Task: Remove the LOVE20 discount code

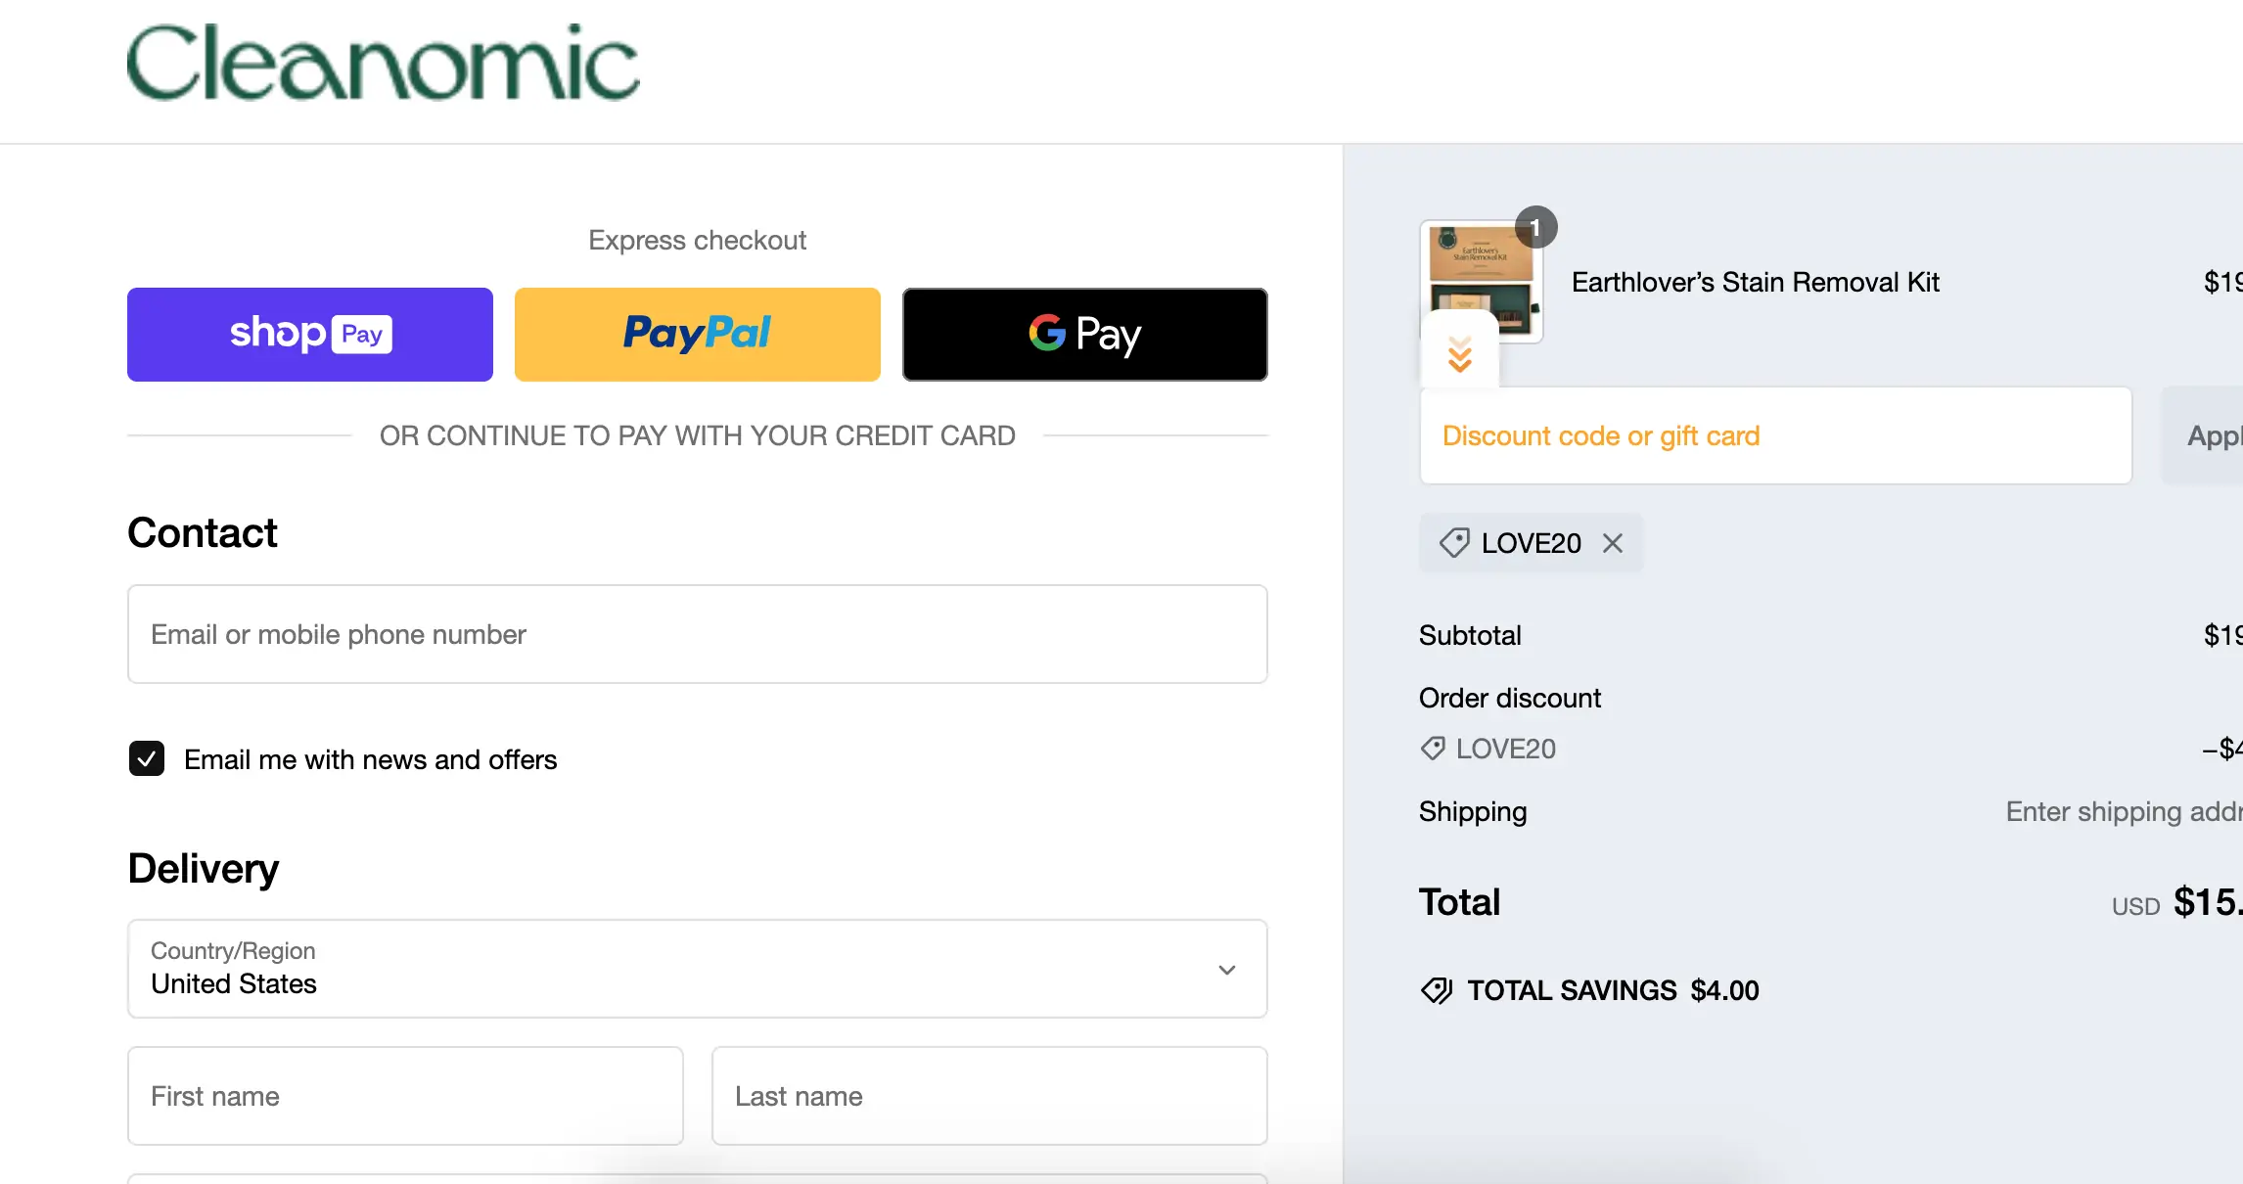Action: [1613, 543]
